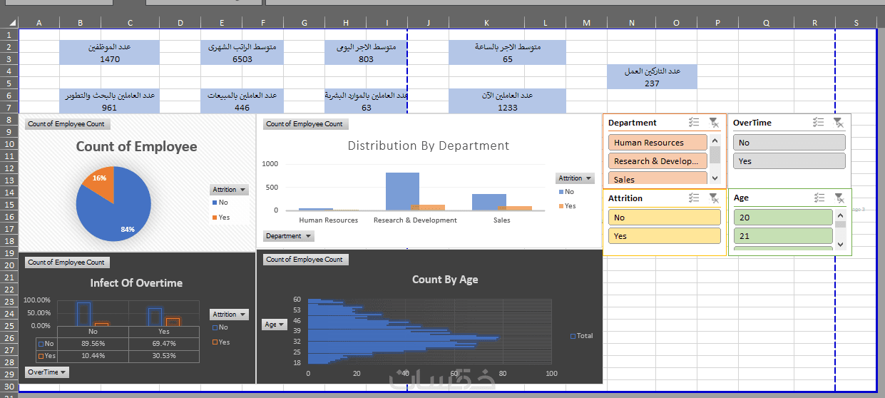Select age 21 in Age slicer
Viewport: 885px width, 398px height.
[x=783, y=236]
